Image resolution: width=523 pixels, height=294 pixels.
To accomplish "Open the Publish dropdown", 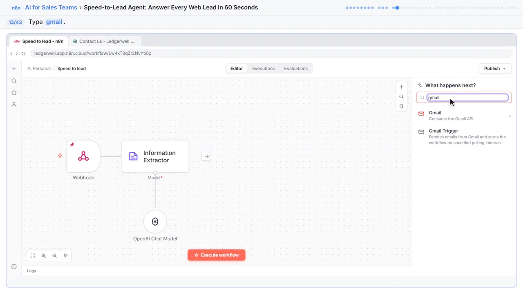I will 495,69.
